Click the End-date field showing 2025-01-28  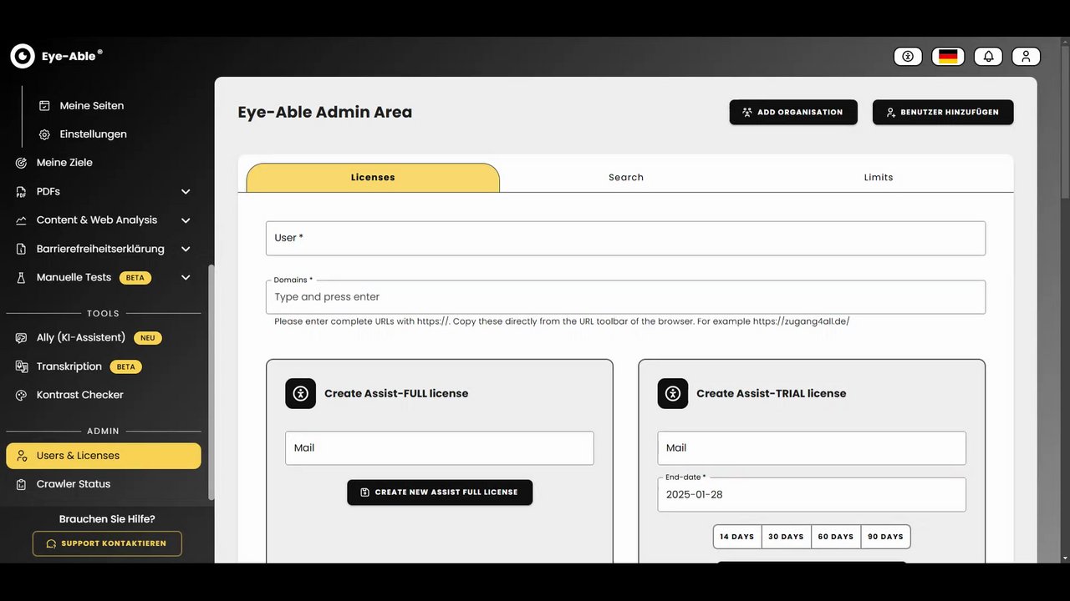pos(812,495)
